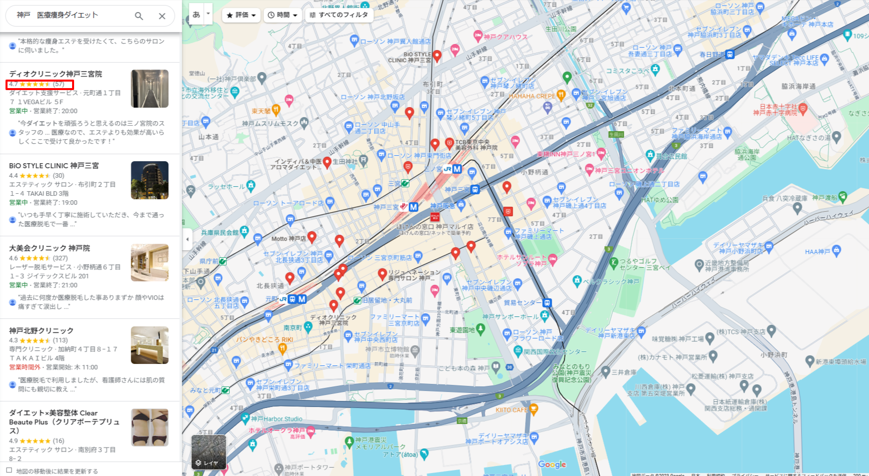Open the BiO STYLE CLINIC 神戸三宮 listing
Screen dimensions: 869x476
pyautogui.click(x=54, y=165)
